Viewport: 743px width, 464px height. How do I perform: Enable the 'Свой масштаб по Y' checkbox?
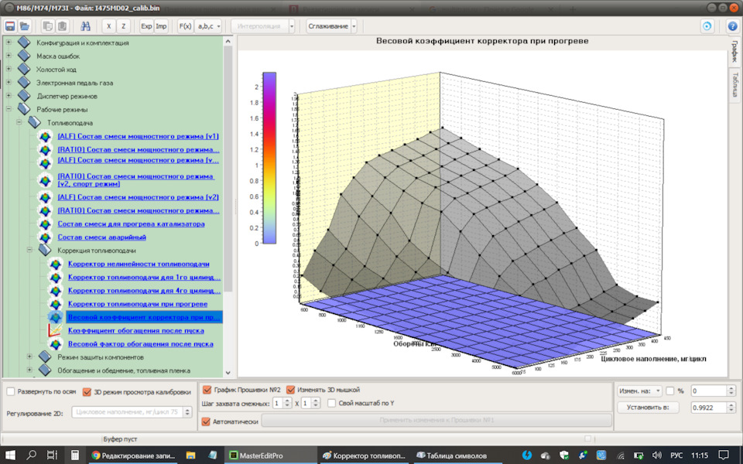(332, 403)
